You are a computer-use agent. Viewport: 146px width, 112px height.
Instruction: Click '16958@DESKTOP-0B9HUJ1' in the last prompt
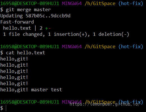click(x=30, y=102)
